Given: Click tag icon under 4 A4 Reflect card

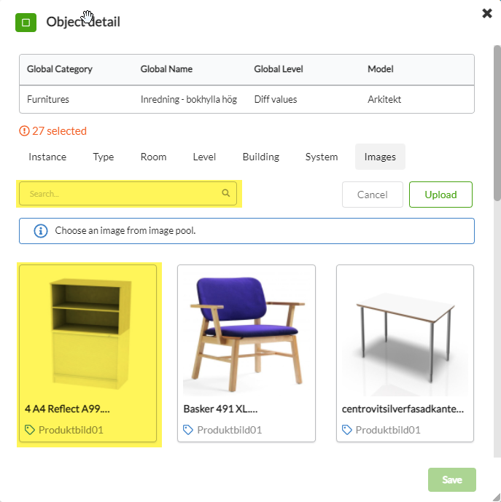Looking at the screenshot, I should tap(29, 430).
